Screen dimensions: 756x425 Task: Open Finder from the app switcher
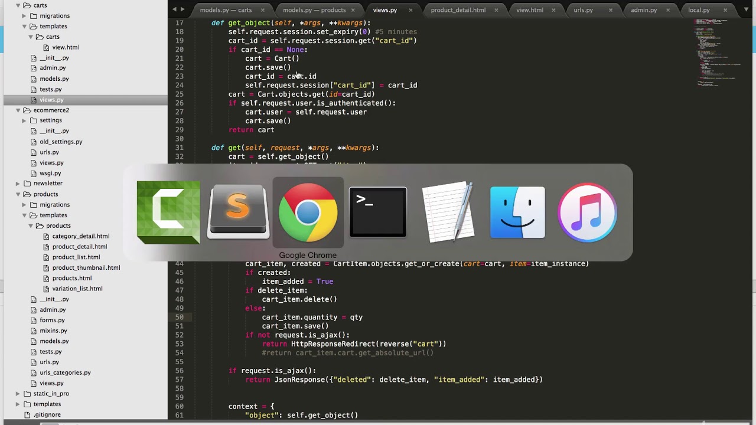coord(517,212)
